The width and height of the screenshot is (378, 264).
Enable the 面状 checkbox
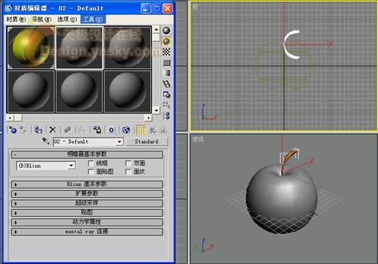(128, 172)
